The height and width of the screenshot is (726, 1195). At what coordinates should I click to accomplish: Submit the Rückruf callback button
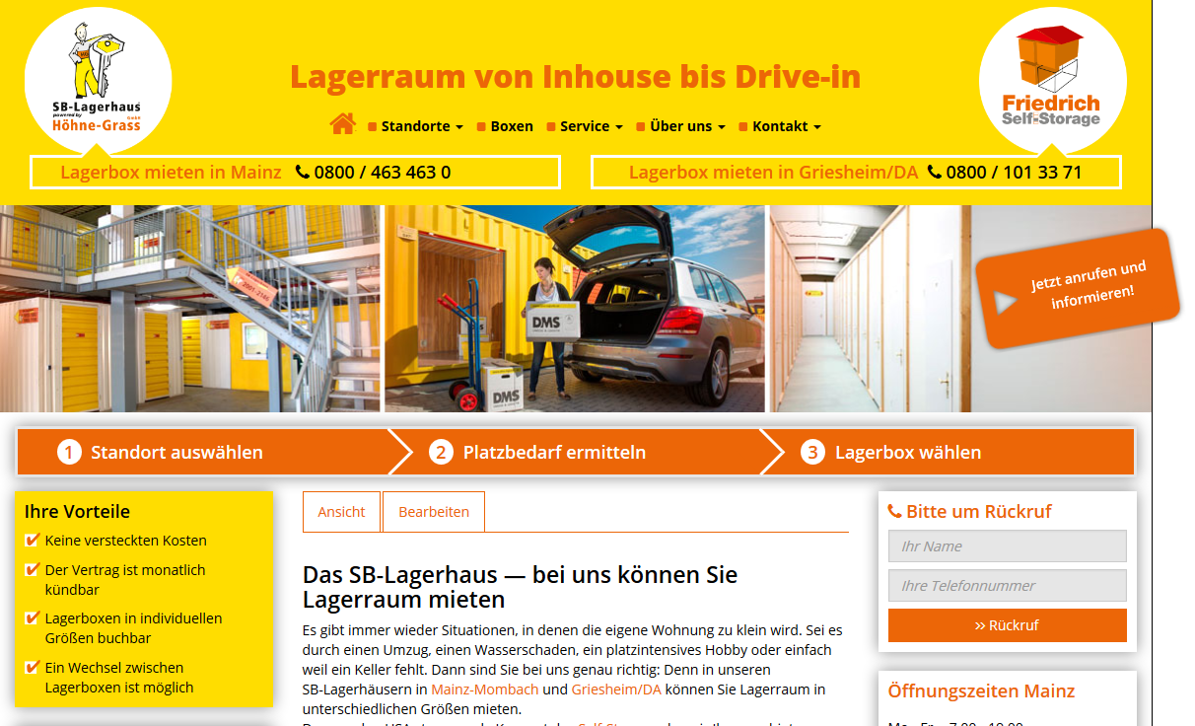pos(1007,625)
